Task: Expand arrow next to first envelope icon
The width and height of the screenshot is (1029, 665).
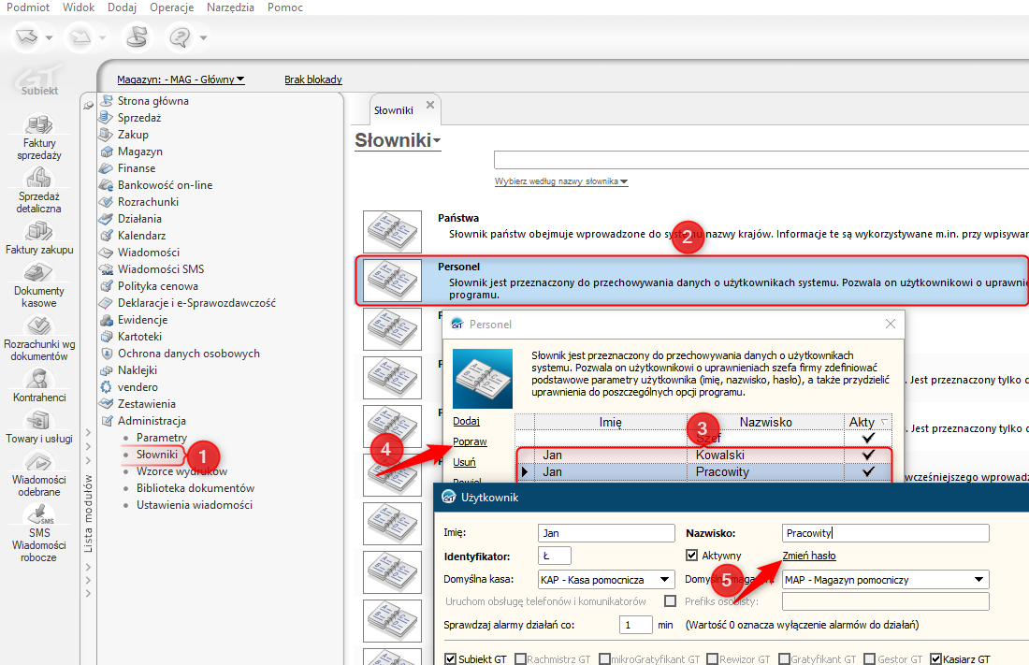Action: pyautogui.click(x=50, y=37)
